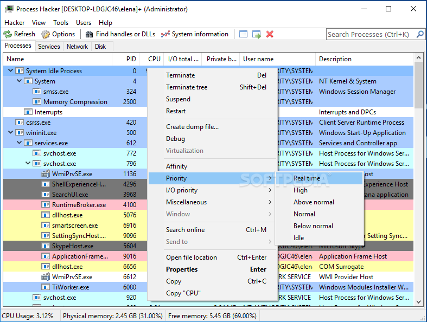Click the csrss.exe process icon
The width and height of the screenshot is (427, 322).
(x=20, y=123)
